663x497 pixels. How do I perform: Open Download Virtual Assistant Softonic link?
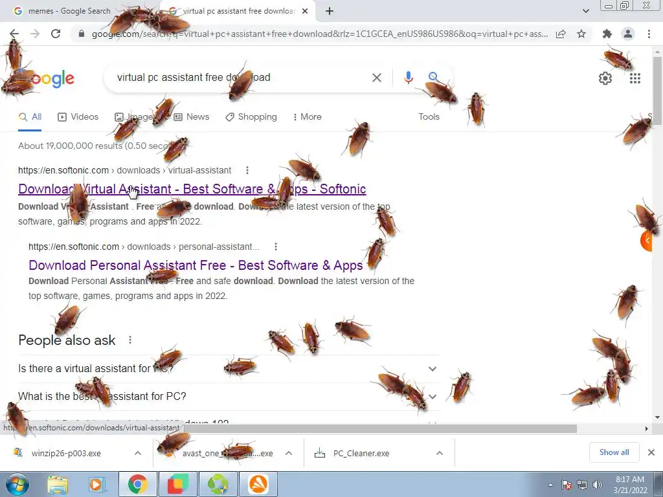pyautogui.click(x=192, y=189)
